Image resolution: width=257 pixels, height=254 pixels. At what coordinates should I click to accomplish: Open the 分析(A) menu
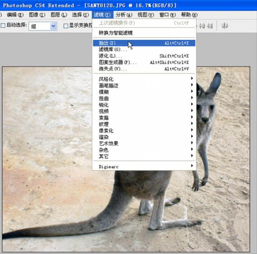click(x=124, y=15)
